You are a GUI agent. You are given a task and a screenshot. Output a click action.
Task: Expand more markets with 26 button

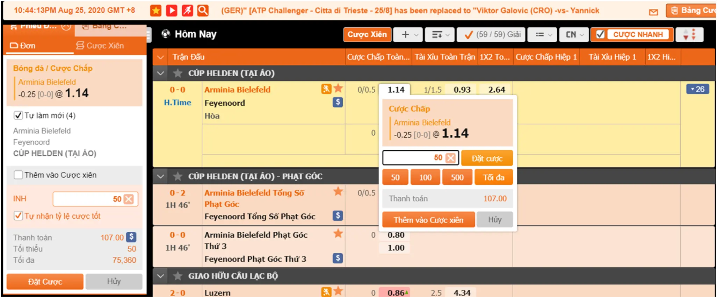697,89
